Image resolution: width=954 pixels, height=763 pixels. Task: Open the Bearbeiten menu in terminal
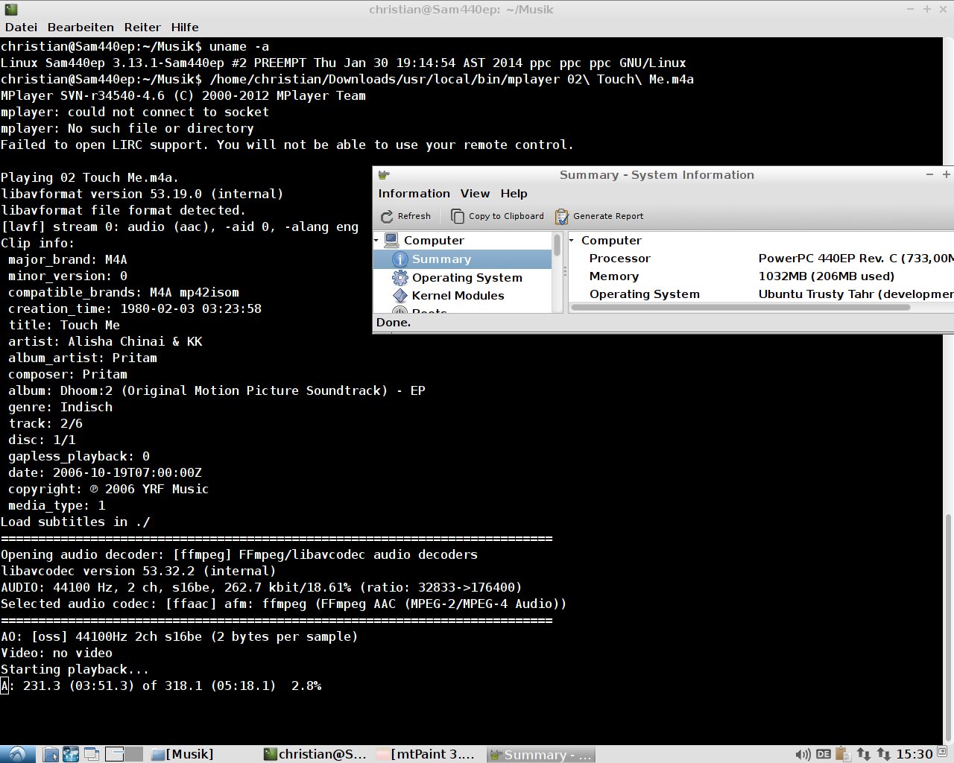click(80, 28)
